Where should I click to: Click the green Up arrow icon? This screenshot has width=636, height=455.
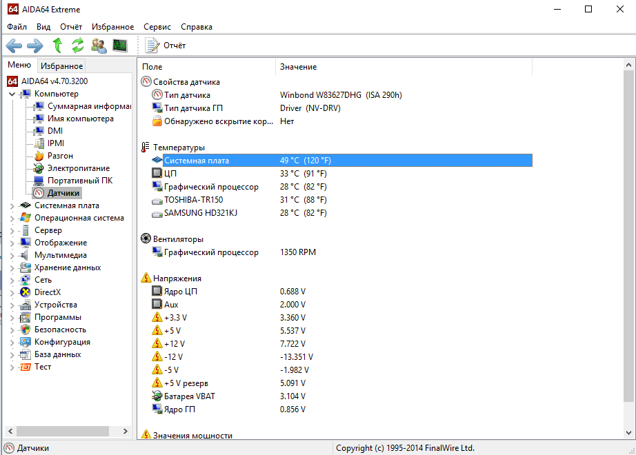pyautogui.click(x=57, y=45)
